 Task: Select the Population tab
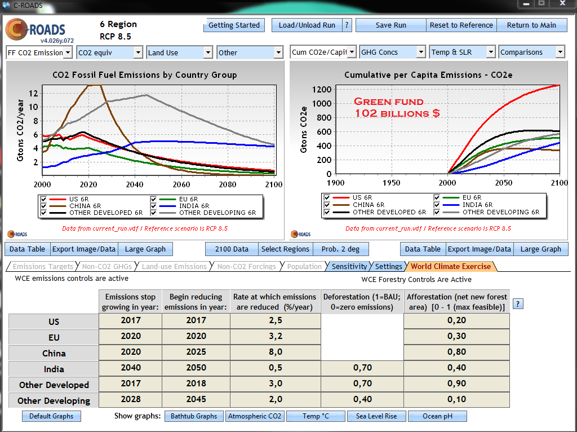304,266
